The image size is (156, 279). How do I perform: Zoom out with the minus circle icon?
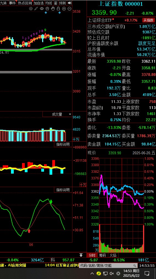70,9
